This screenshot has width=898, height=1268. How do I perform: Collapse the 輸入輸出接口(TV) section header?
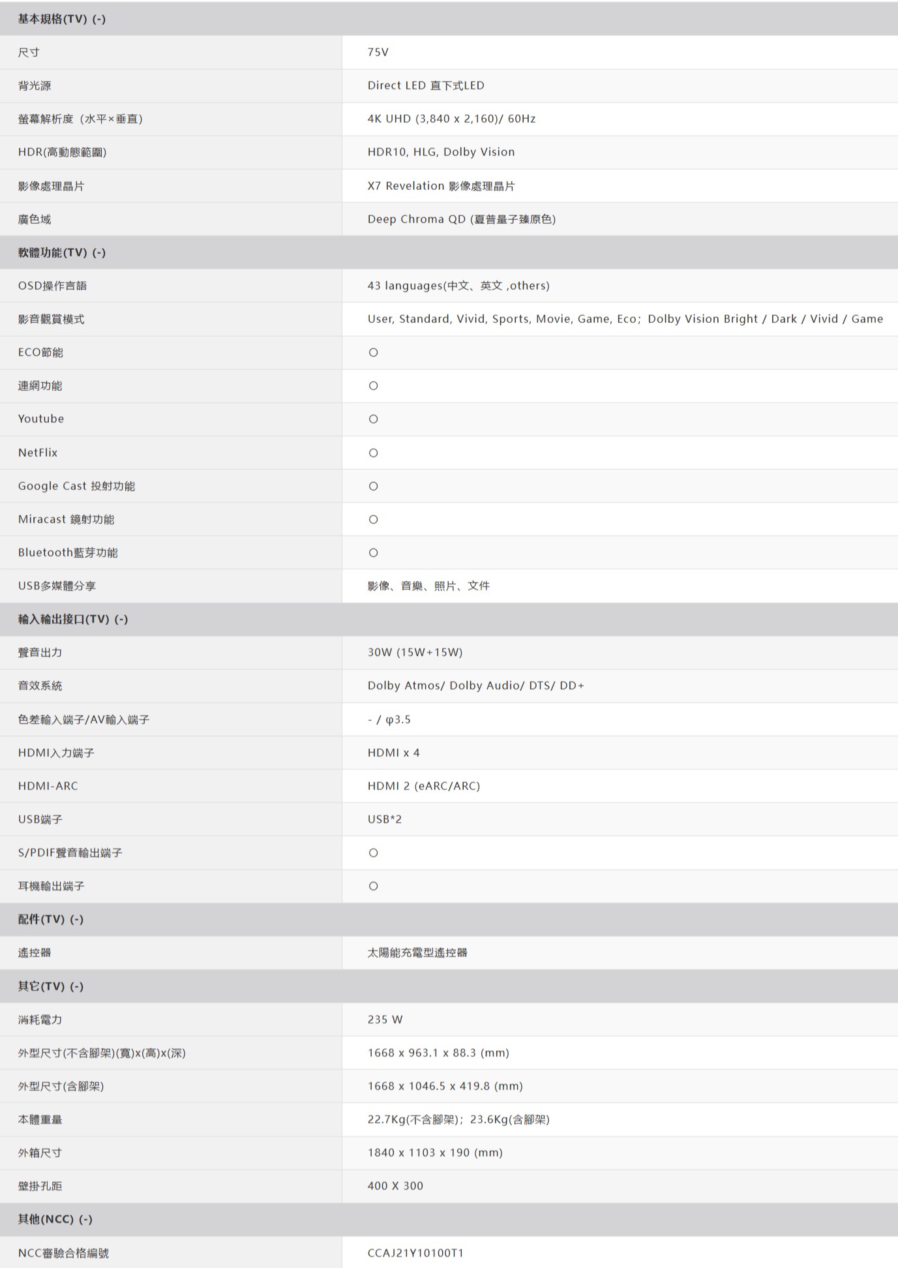click(x=449, y=619)
